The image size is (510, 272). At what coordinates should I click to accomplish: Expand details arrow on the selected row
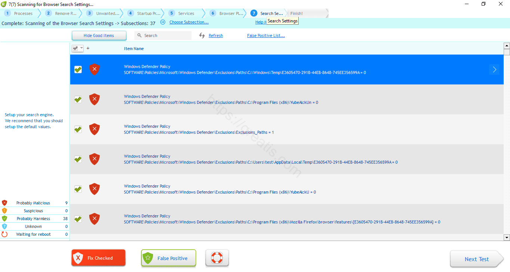click(494, 69)
